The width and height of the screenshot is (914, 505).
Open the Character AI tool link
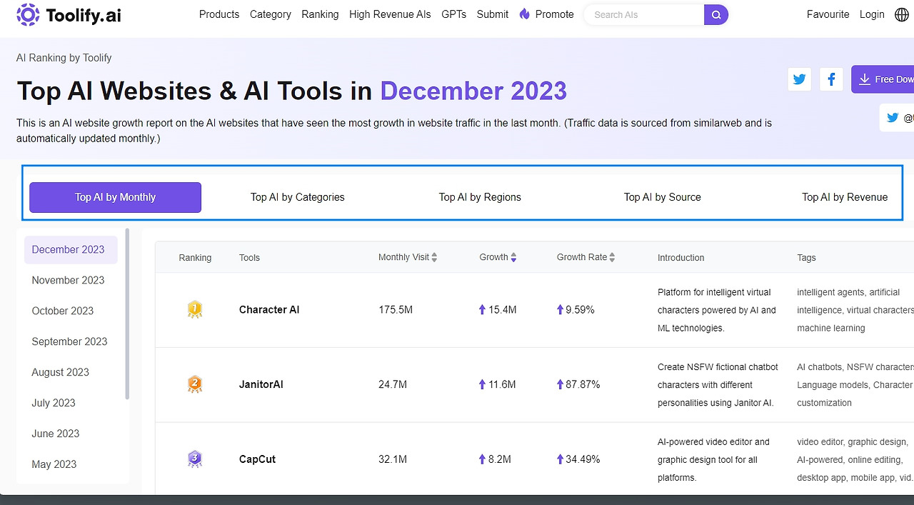269,309
